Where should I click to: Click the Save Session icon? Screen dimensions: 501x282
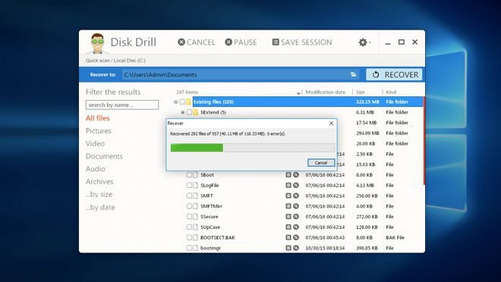(x=276, y=42)
